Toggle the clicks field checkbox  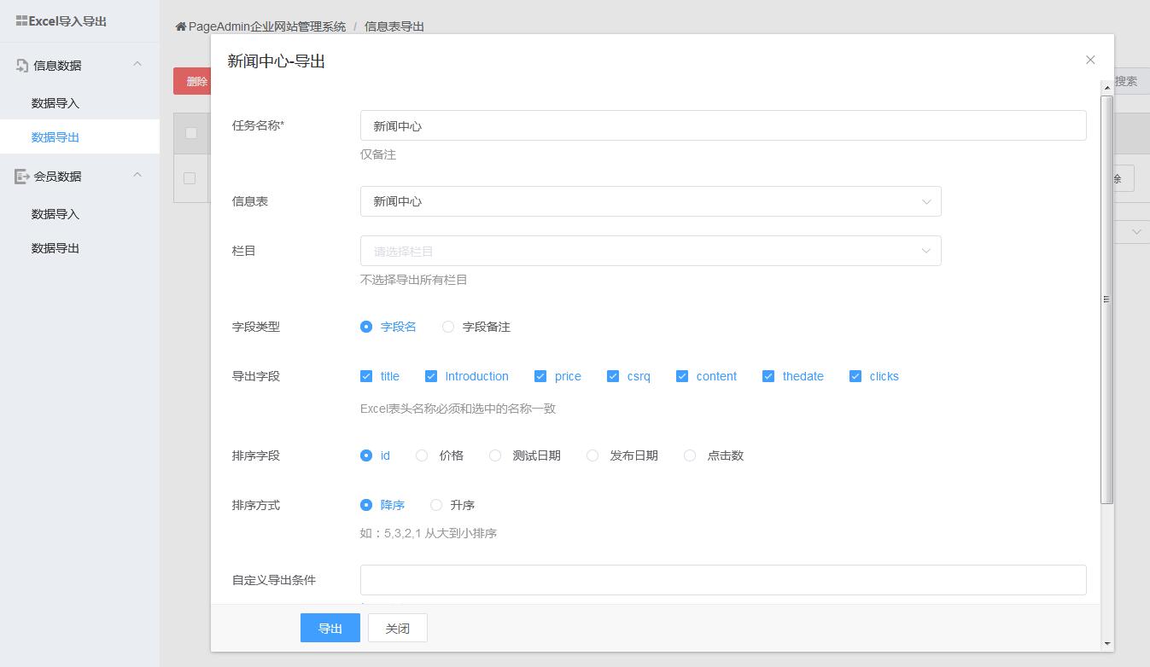pyautogui.click(x=855, y=376)
